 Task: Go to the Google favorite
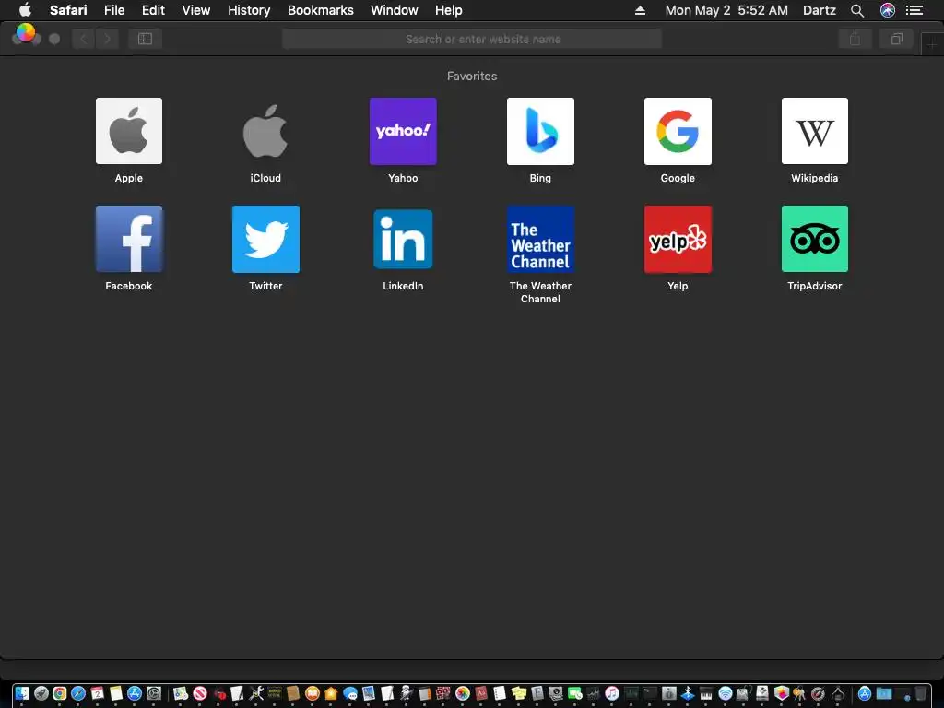(678, 131)
